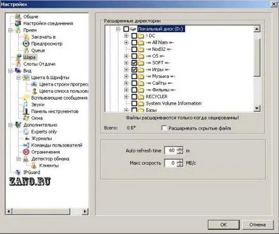The image size is (279, 234).
Task: Expand the OS folder node
Action: [x=126, y=56]
